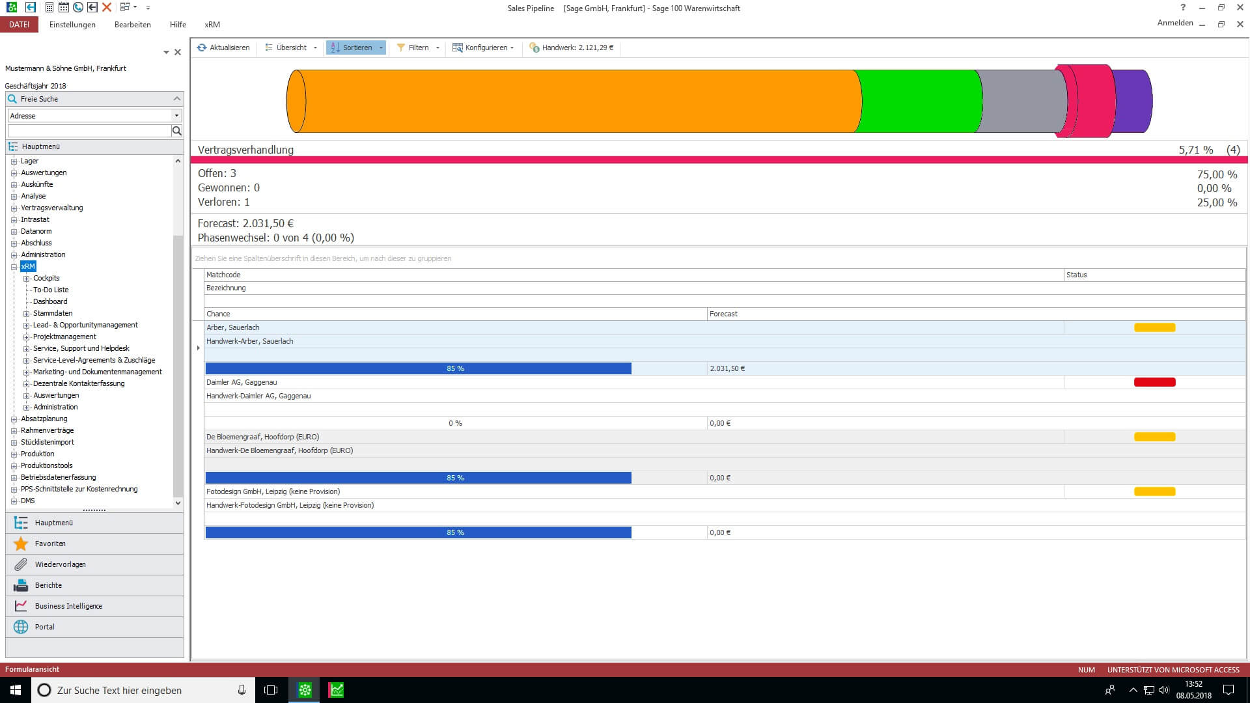1250x703 pixels.
Task: Select Dezentrale Kontakterfassung tree item
Action: pos(79,383)
